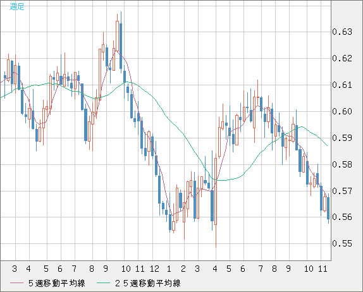Click the 0.61 price axis label
The height and width of the screenshot is (292, 363).
pos(342,85)
